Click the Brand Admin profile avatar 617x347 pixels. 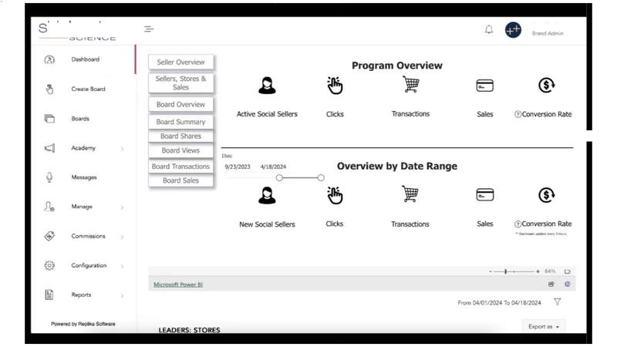tap(513, 30)
